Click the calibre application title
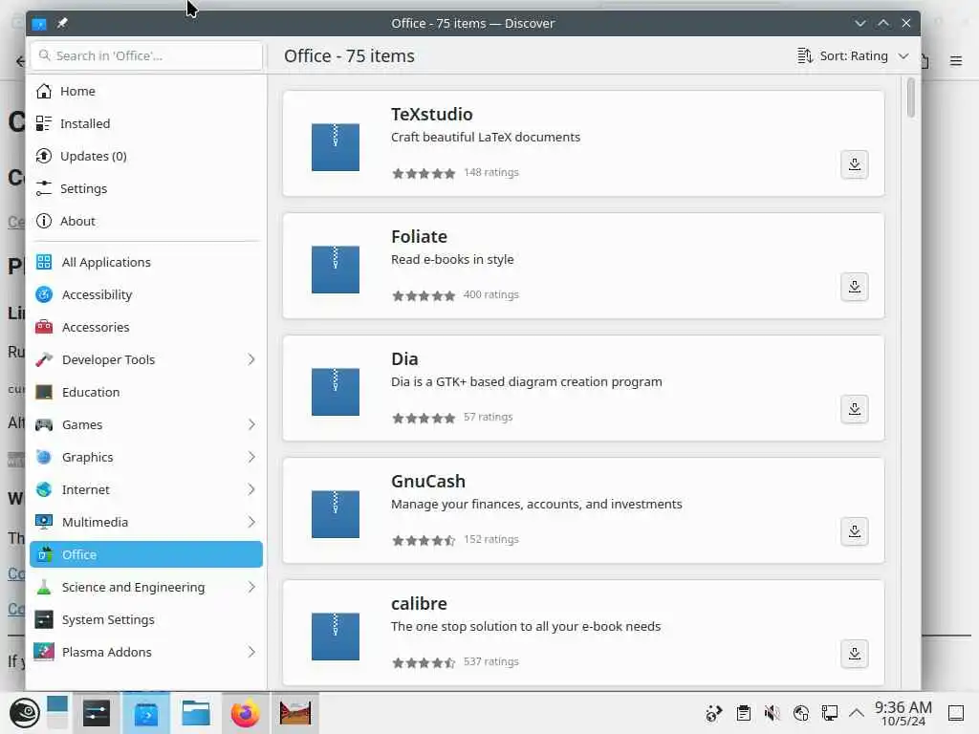979x734 pixels. (x=419, y=604)
